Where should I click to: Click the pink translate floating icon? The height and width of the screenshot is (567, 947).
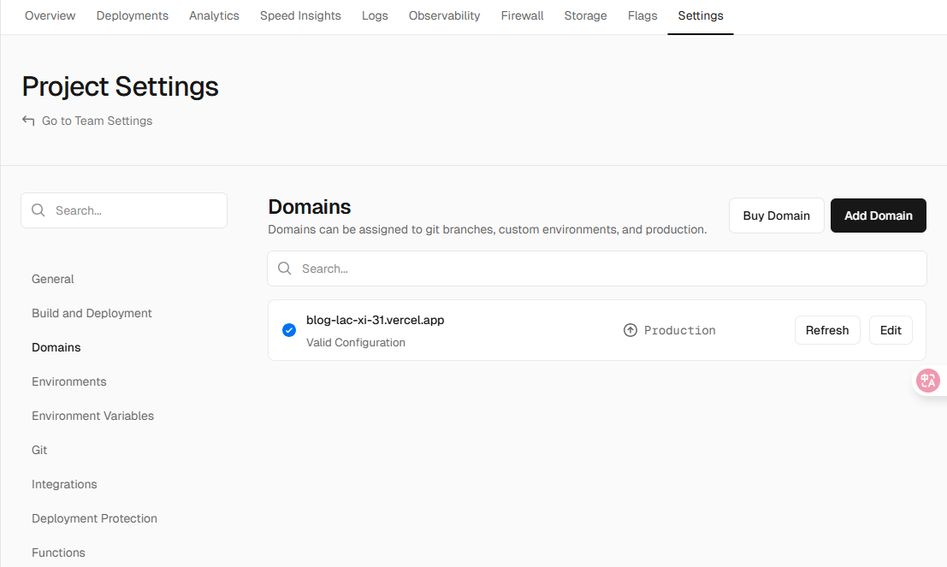click(x=927, y=381)
